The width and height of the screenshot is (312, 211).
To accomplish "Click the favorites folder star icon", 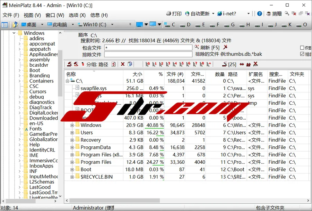I will tap(15, 25).
